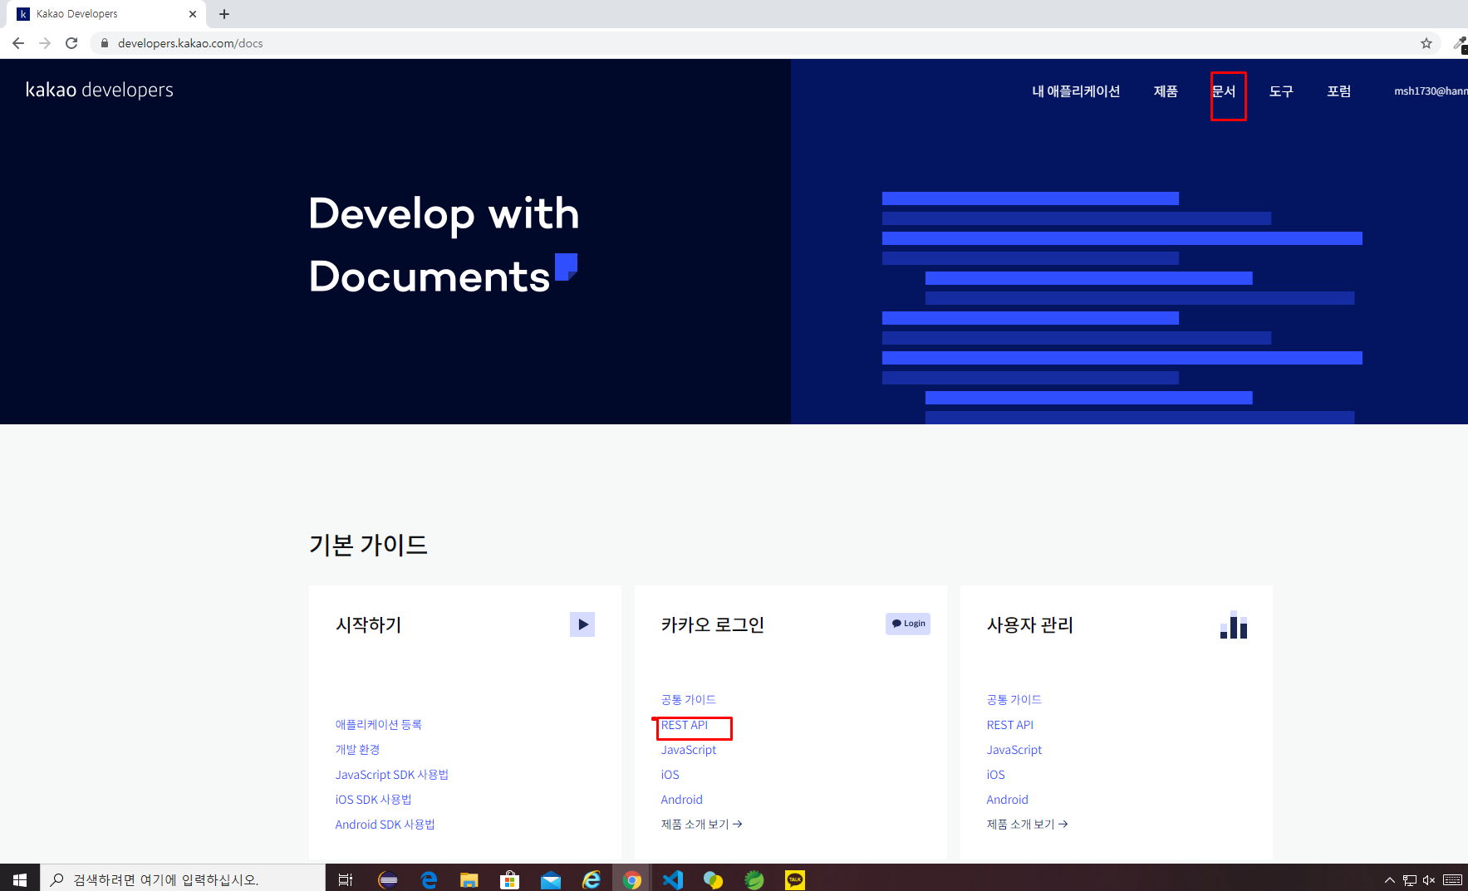Open the 포럼 menu
This screenshot has width=1468, height=891.
1339,91
